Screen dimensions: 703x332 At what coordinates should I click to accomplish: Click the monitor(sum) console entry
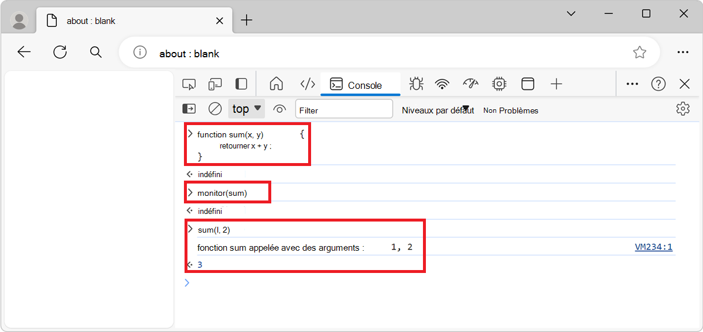(x=222, y=193)
